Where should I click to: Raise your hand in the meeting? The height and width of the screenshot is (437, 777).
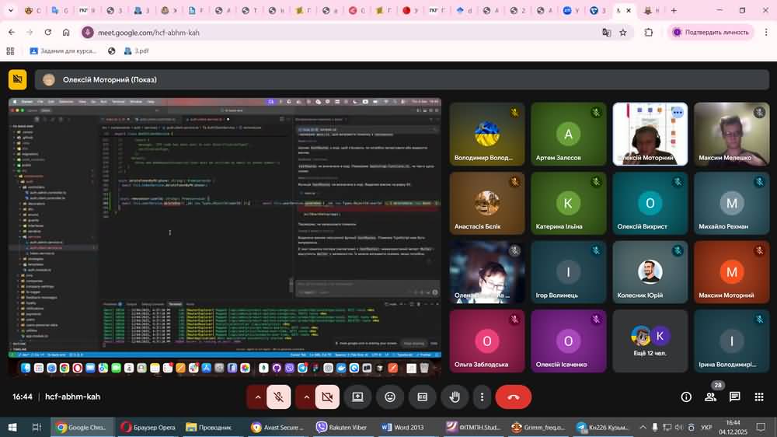click(455, 397)
